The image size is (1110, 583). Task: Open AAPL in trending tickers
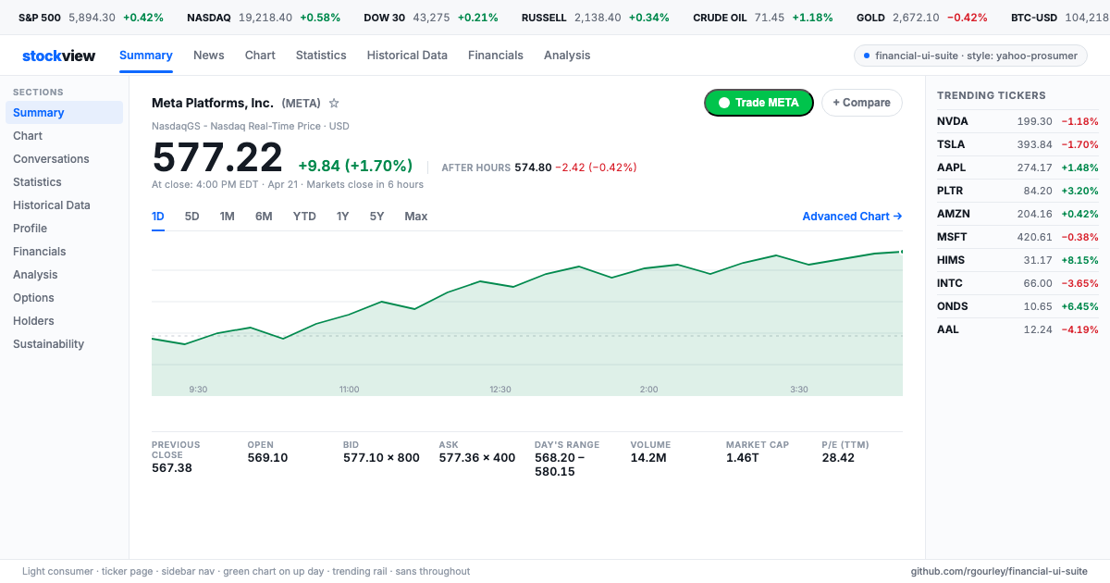[1017, 167]
